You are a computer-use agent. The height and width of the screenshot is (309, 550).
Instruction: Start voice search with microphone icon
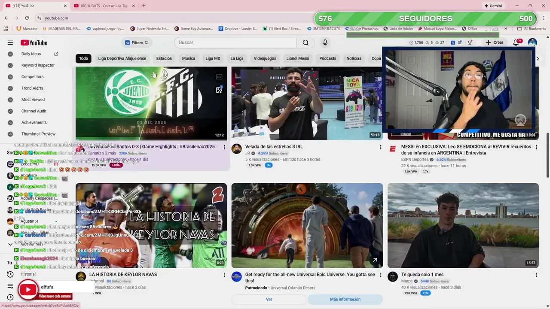point(325,42)
